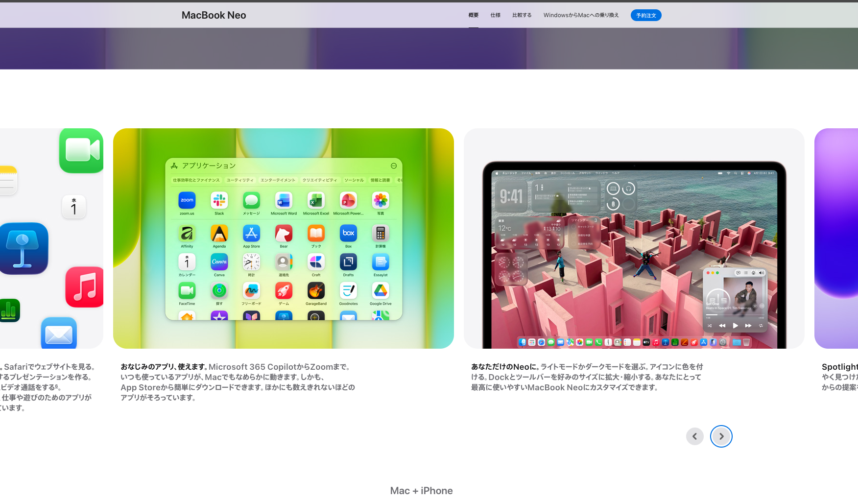858x500 pixels.
Task: Select the Microsoft Word icon
Action: [x=284, y=200]
